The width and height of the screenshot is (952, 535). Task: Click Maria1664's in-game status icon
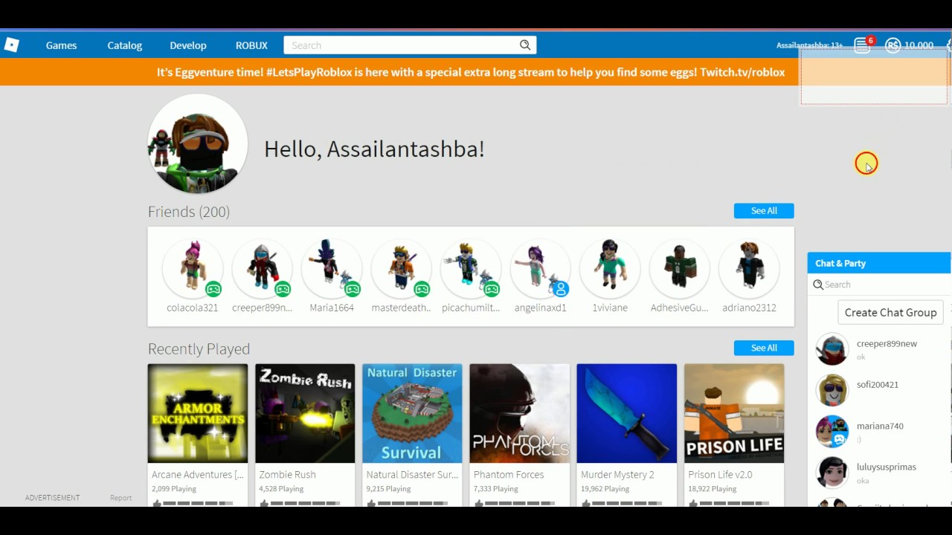point(353,289)
